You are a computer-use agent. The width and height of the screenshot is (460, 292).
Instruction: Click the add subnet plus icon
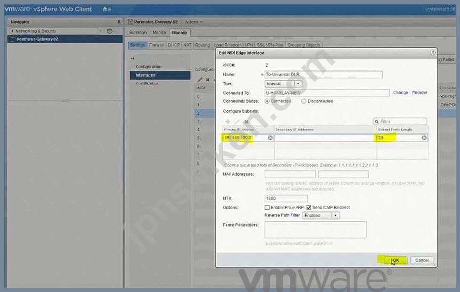(228, 122)
